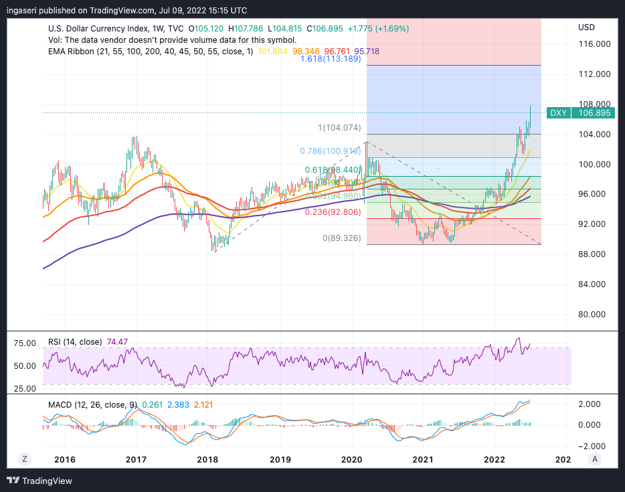This screenshot has width=625, height=492.
Task: Click the MACD histogram value 0.261
Action: pyautogui.click(x=153, y=405)
